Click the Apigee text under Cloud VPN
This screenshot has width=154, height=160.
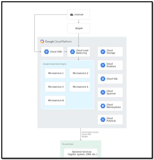tap(85, 136)
